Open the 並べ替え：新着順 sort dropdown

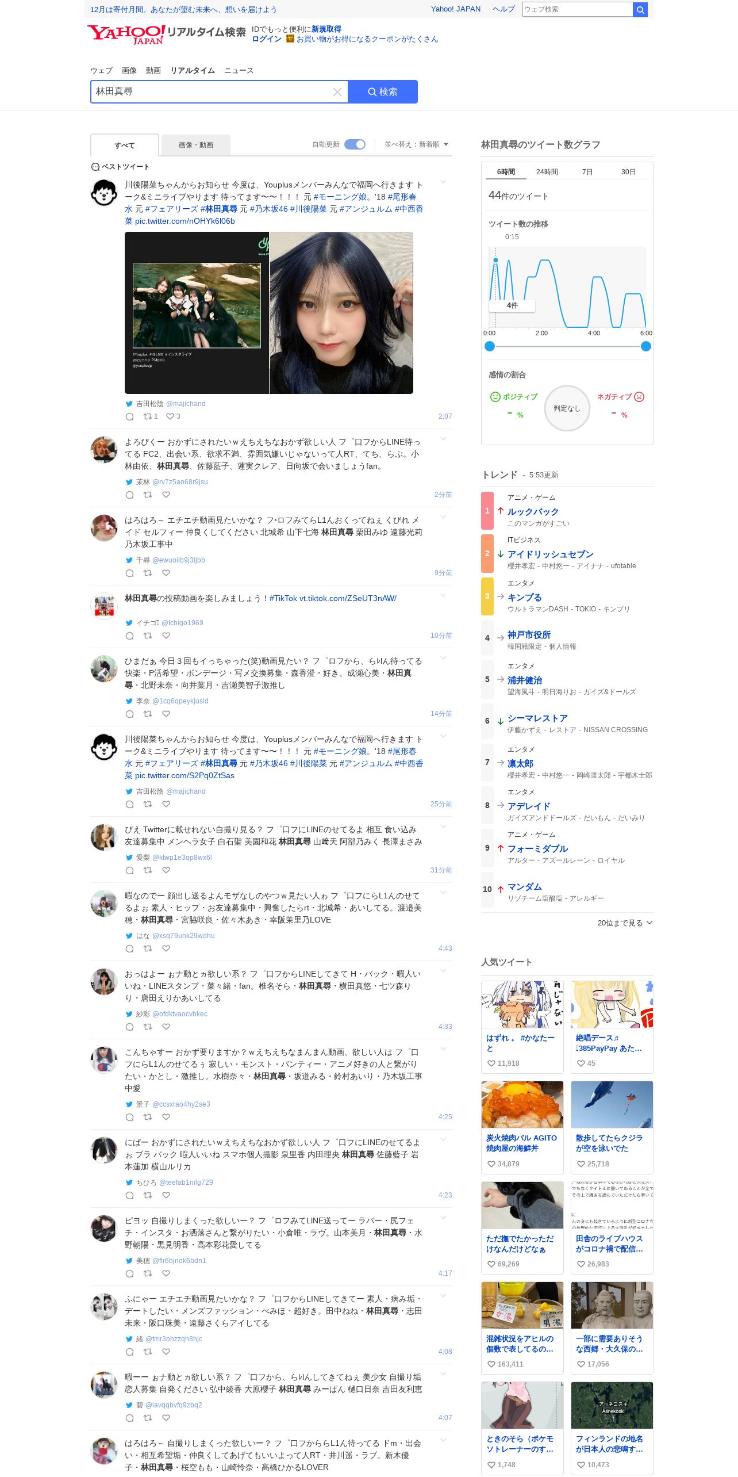pos(416,144)
